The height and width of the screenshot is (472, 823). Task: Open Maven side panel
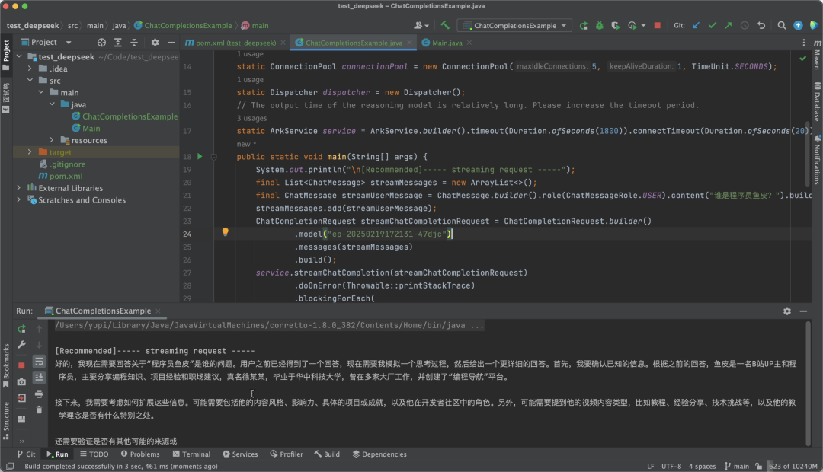click(x=817, y=54)
